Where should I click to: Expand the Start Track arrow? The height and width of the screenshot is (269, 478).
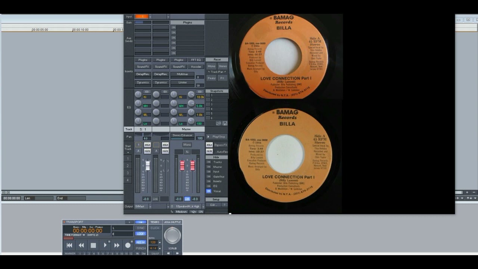(x=128, y=152)
